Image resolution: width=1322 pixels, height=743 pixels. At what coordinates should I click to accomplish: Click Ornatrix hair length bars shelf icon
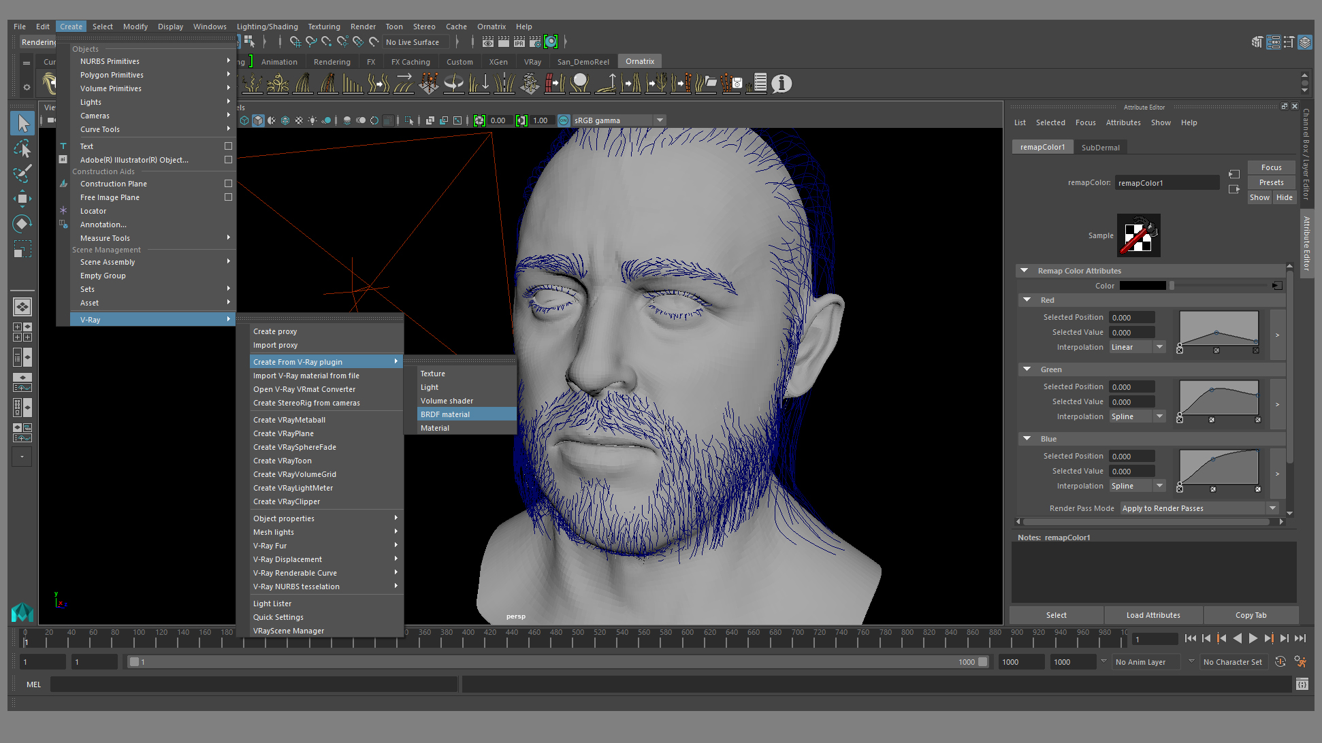pyautogui.click(x=353, y=84)
